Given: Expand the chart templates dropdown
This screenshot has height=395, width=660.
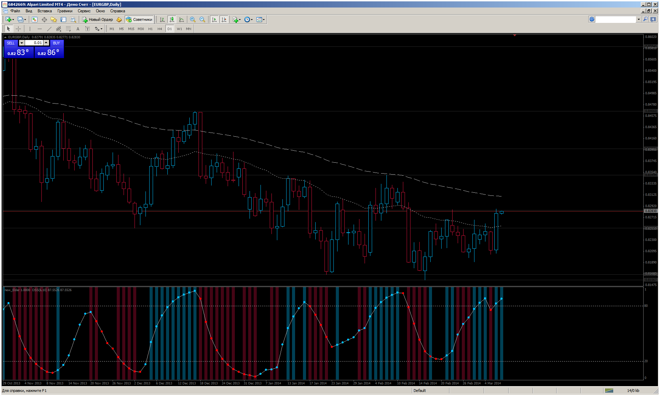Looking at the screenshot, I should click(264, 19).
